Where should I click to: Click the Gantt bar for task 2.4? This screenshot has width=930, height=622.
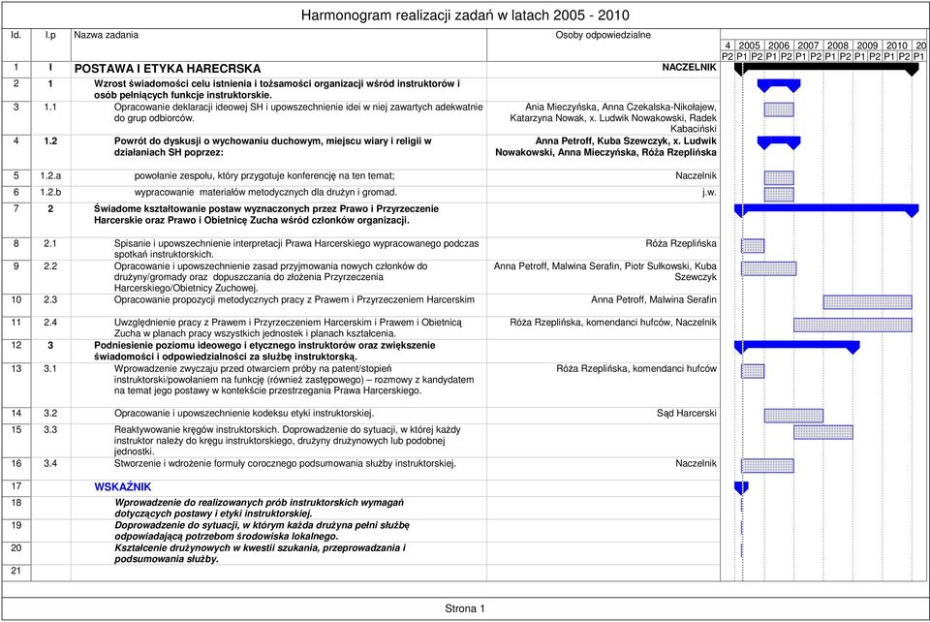click(852, 325)
